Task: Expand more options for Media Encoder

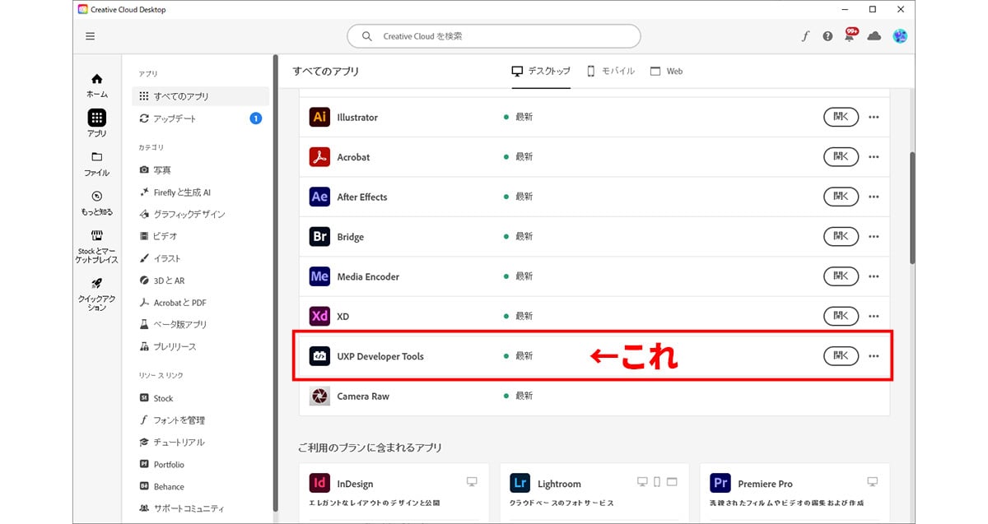Action: pyautogui.click(x=874, y=277)
